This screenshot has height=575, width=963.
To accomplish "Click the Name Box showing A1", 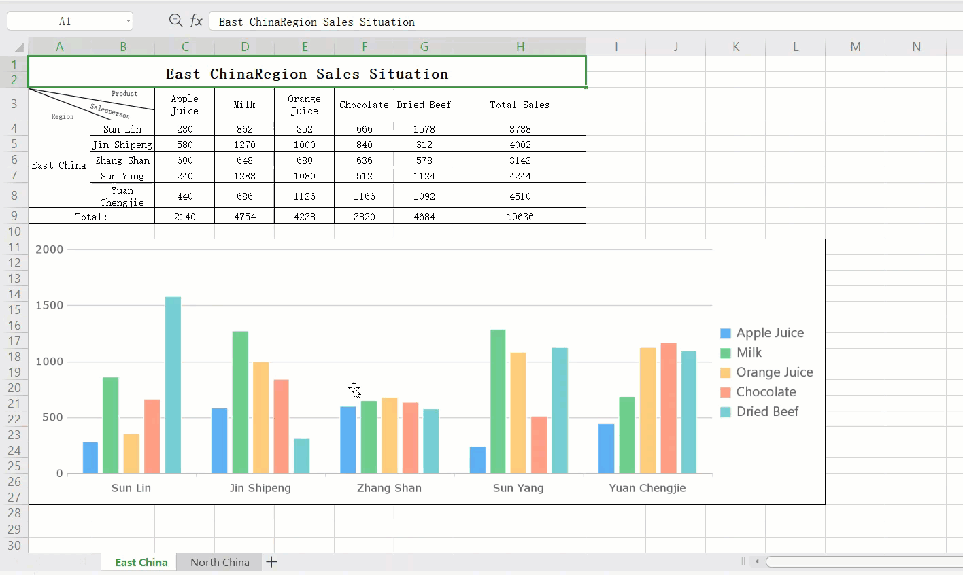I will click(70, 21).
